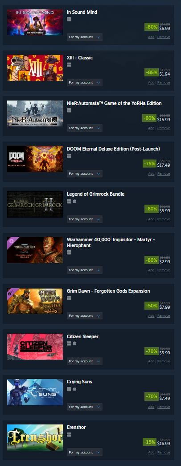Open the 'For my account' dropdown for Erenshor
The height and width of the screenshot is (466, 181).
pyautogui.click(x=85, y=452)
